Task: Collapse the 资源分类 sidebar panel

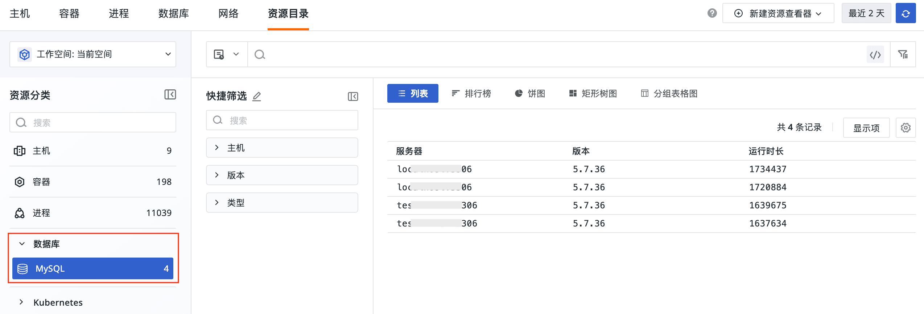Action: tap(170, 95)
